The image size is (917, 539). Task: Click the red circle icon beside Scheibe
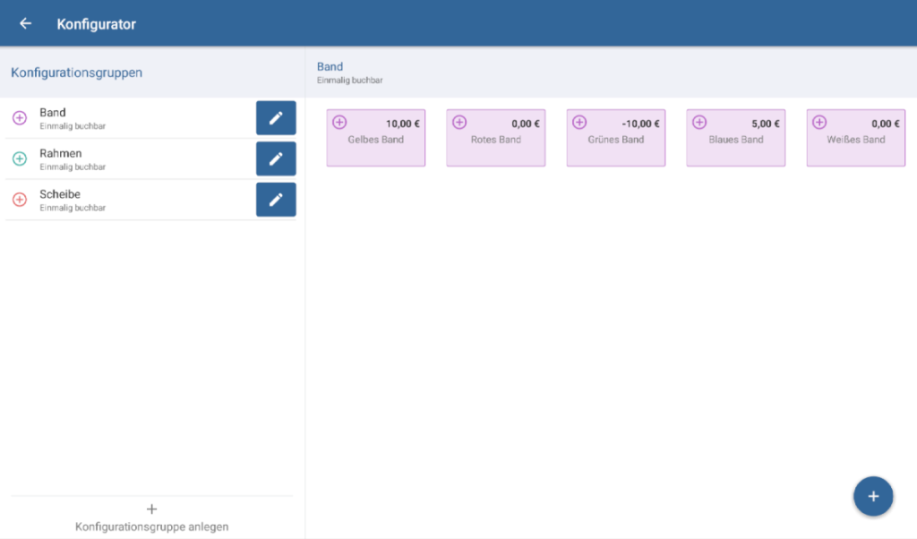coord(20,200)
